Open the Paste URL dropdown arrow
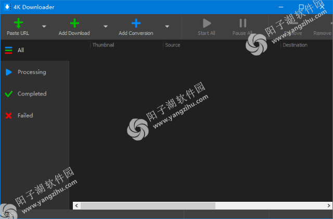The width and height of the screenshot is (333, 219). point(44,27)
